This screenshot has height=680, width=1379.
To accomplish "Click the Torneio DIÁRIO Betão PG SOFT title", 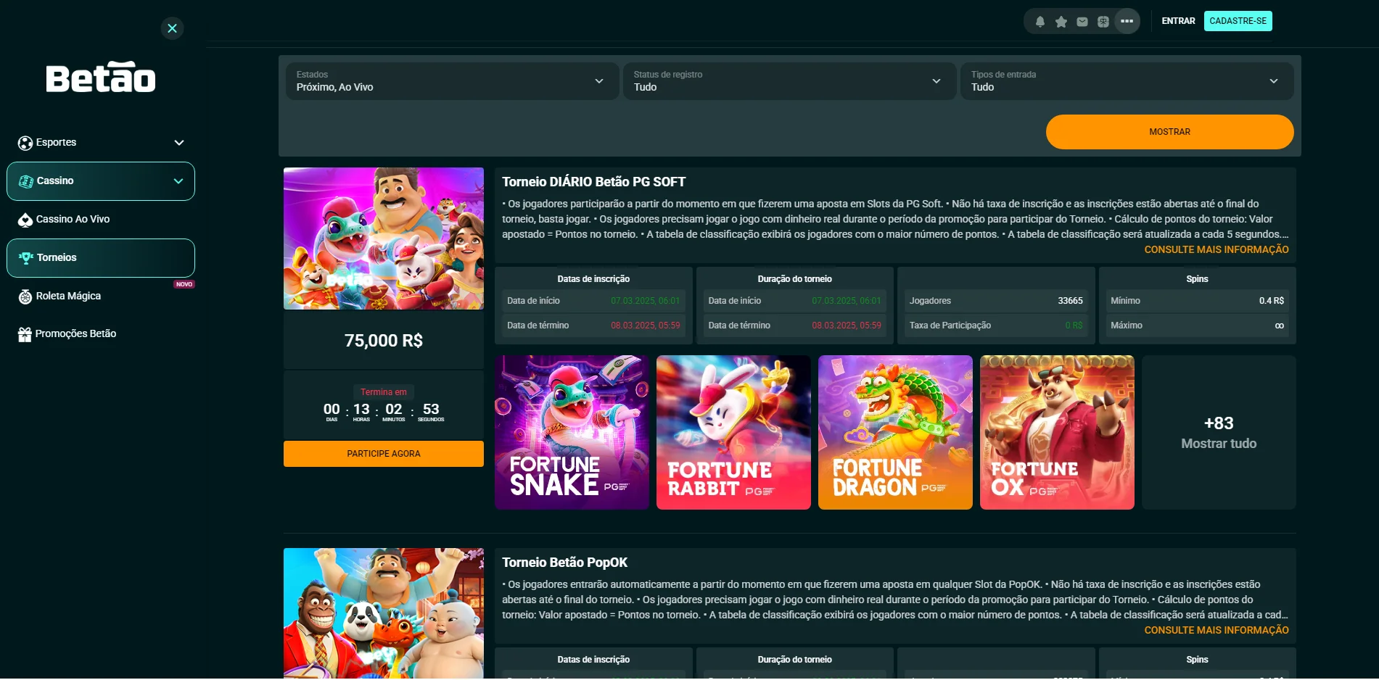I will (593, 182).
